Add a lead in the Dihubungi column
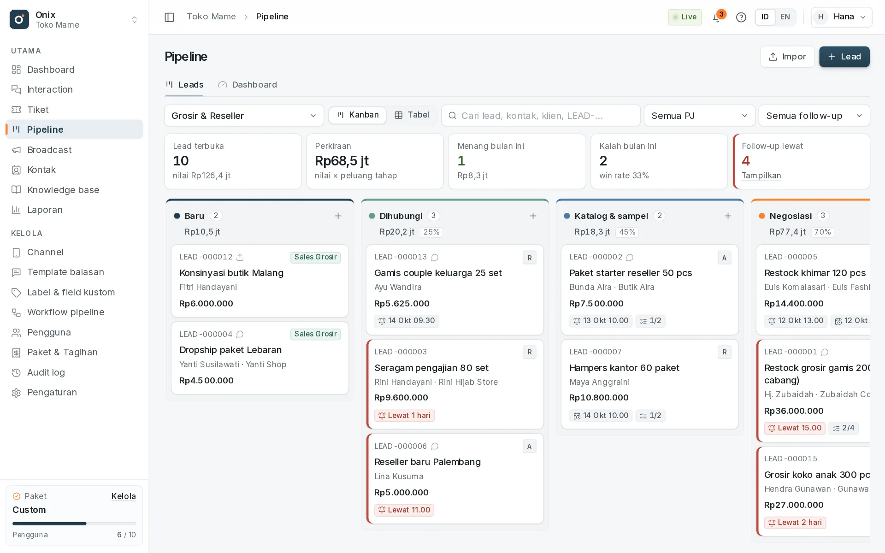 (533, 216)
